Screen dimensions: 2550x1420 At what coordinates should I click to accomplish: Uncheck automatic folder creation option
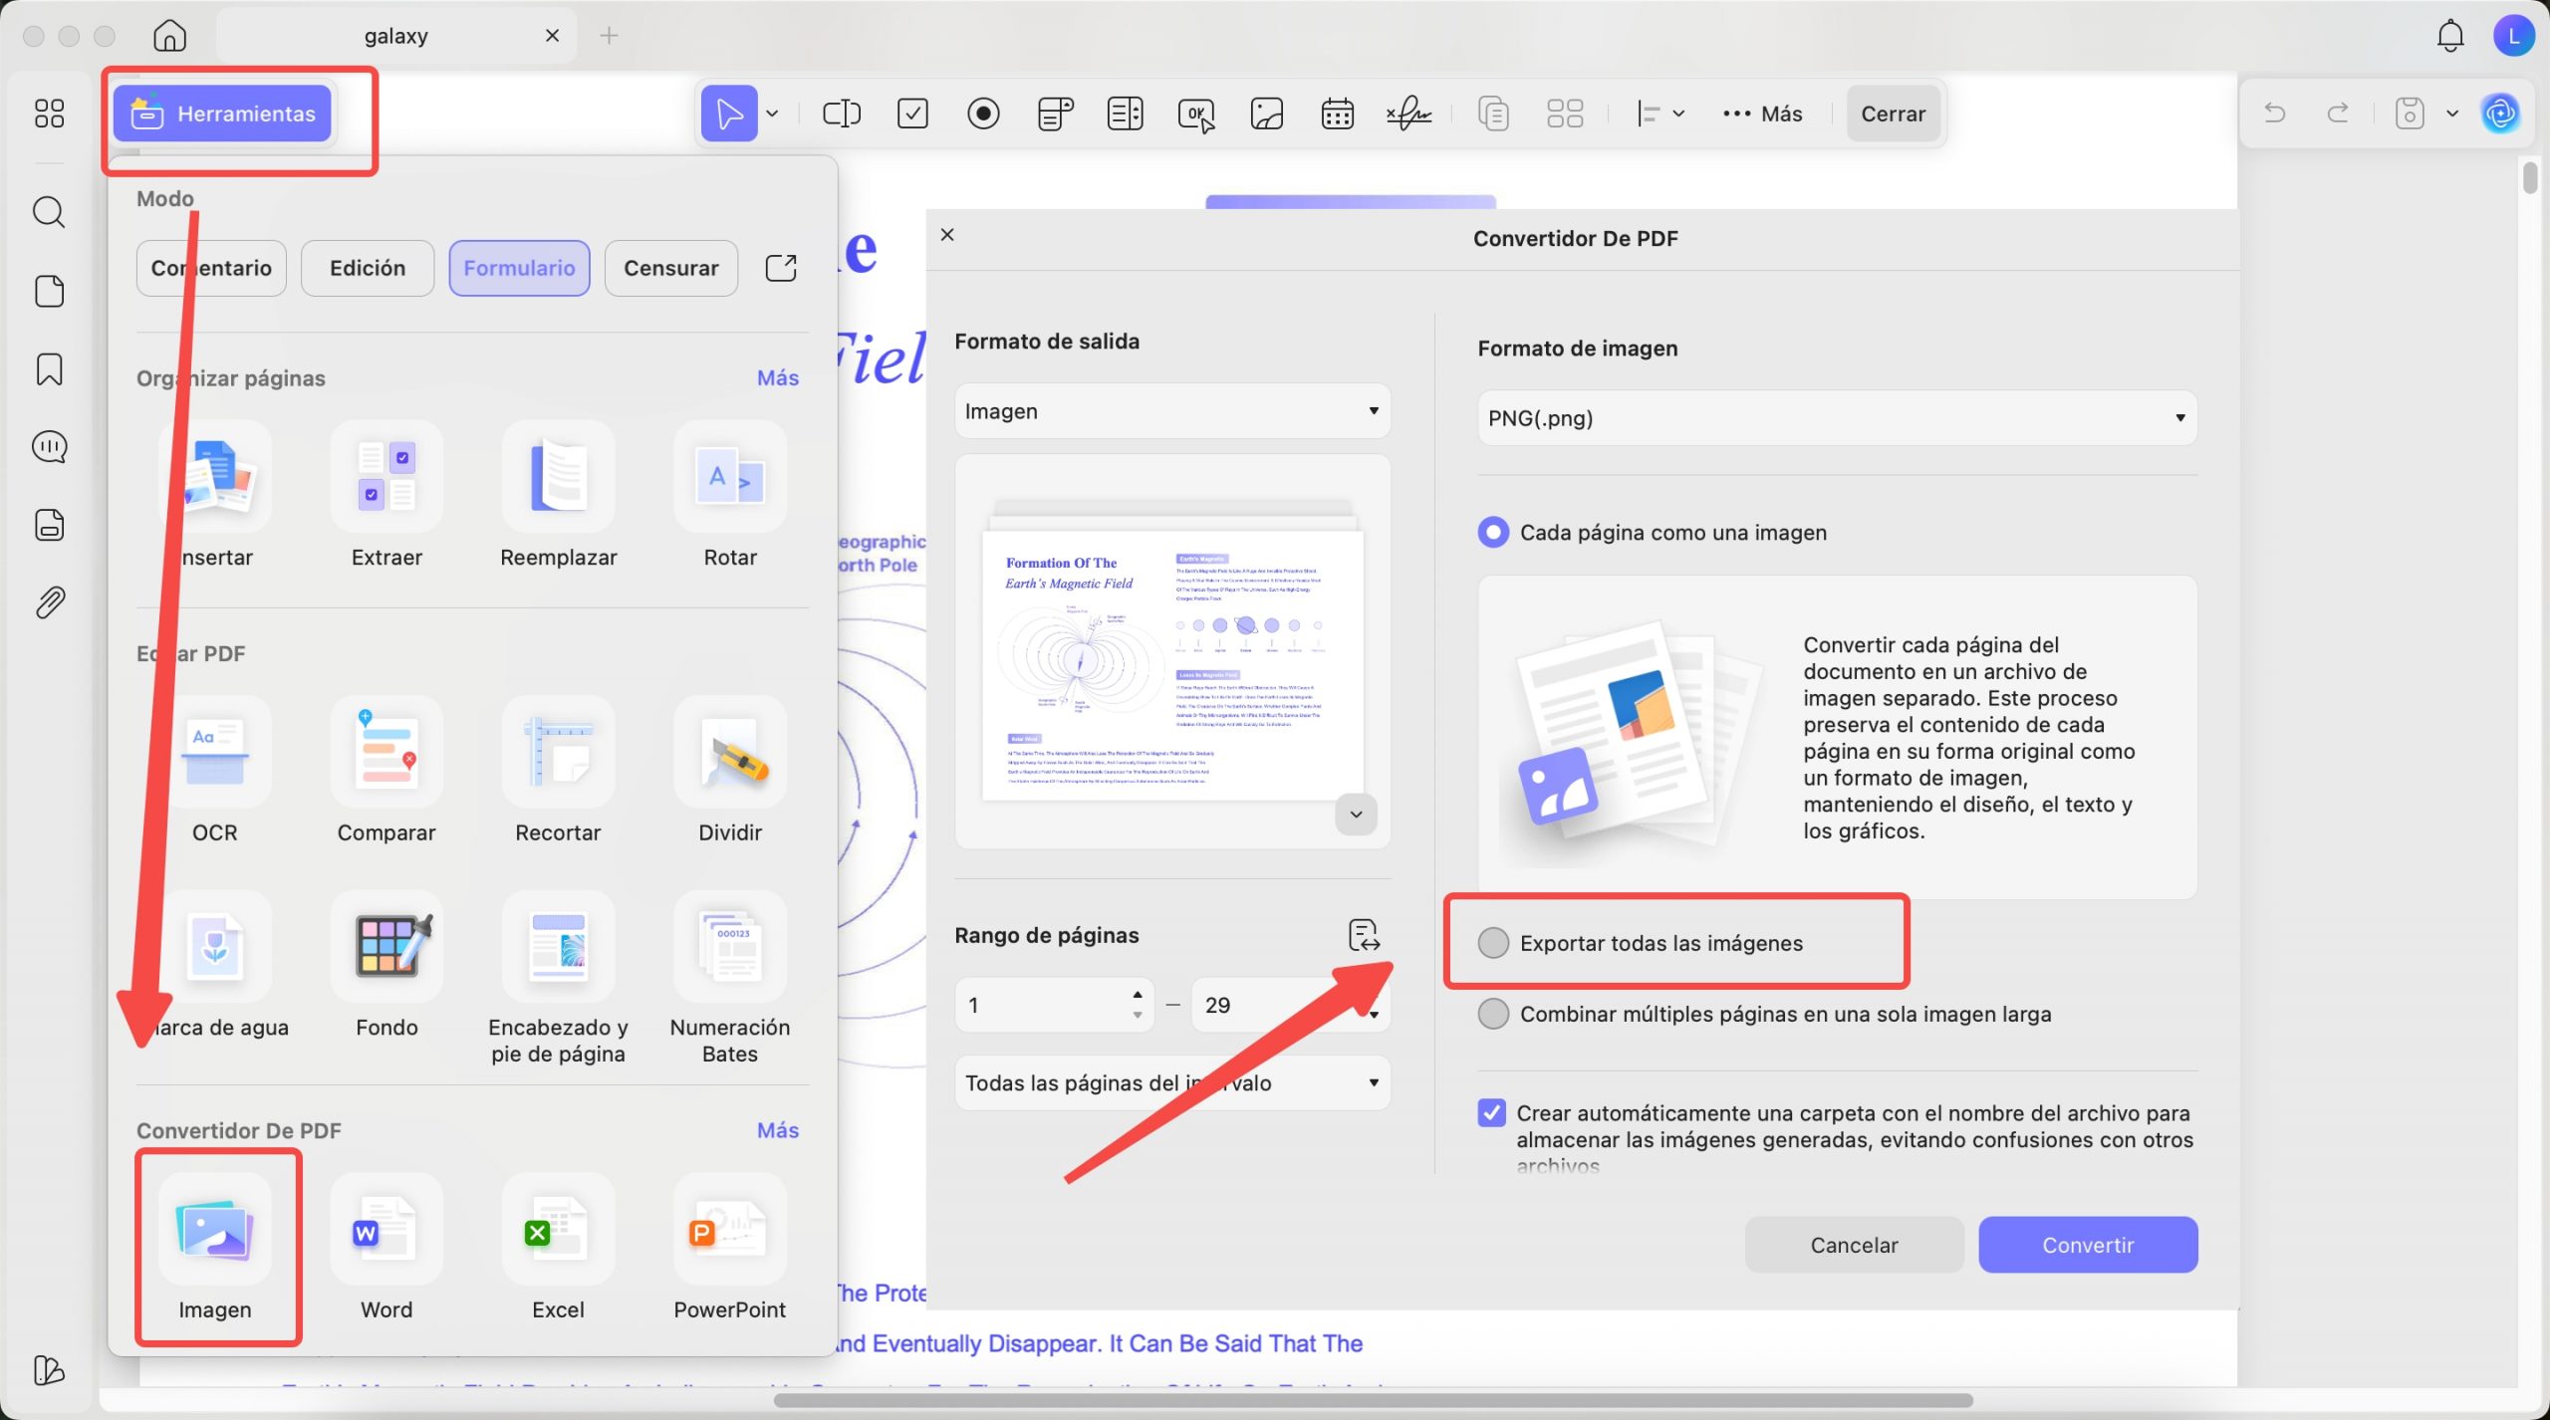(1492, 1112)
